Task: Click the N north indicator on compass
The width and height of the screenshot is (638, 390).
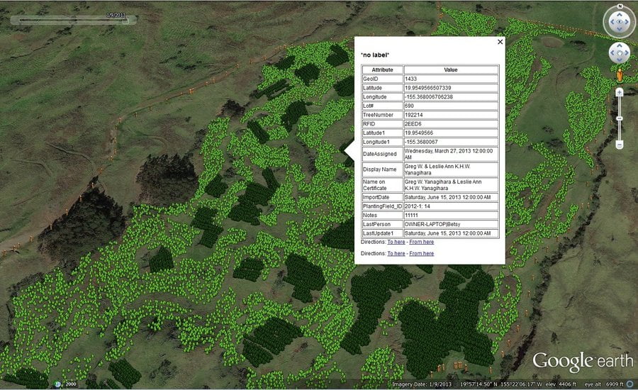Action: pos(620,6)
